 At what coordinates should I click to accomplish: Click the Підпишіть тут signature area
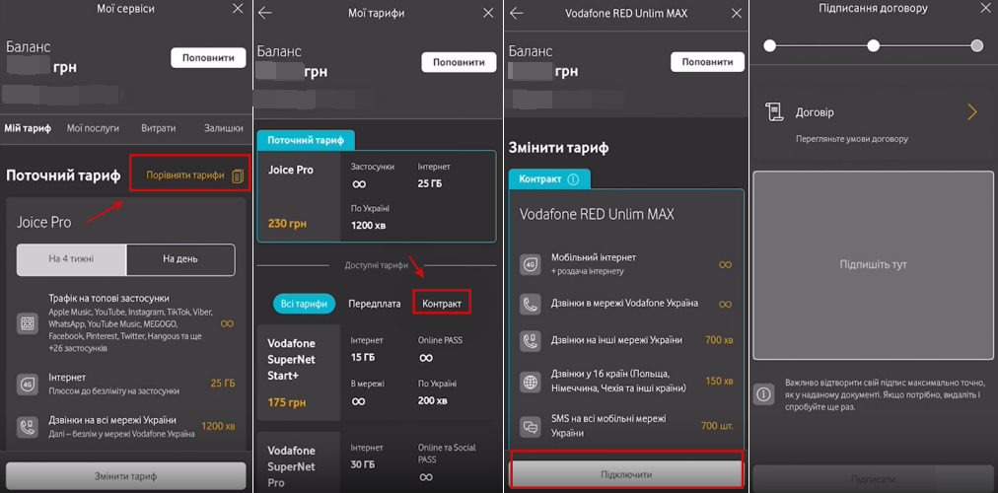tap(874, 264)
